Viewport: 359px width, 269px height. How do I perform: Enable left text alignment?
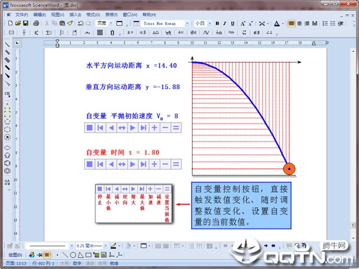pos(292,23)
